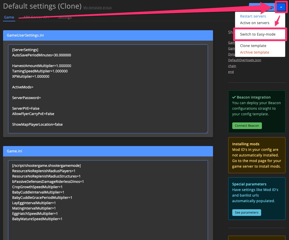Screen dimensions: 289x240
Task: Select 'Restart servers' in the dropdown menu
Action: pos(253,16)
